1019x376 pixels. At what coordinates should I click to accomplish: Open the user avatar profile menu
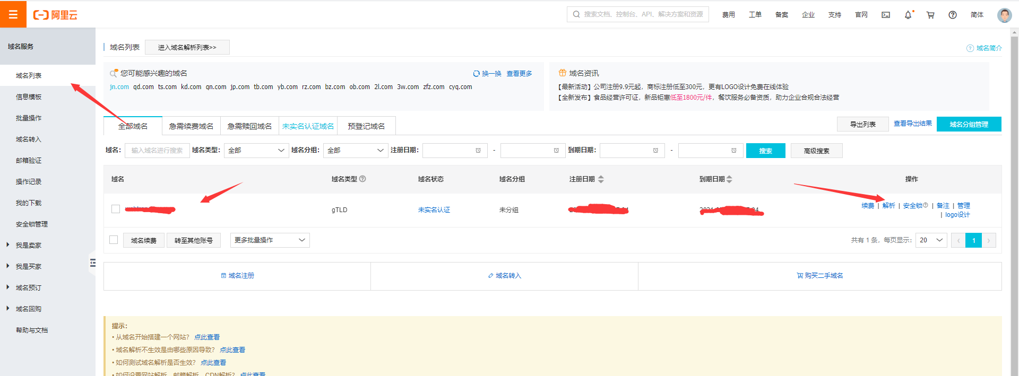1004,15
